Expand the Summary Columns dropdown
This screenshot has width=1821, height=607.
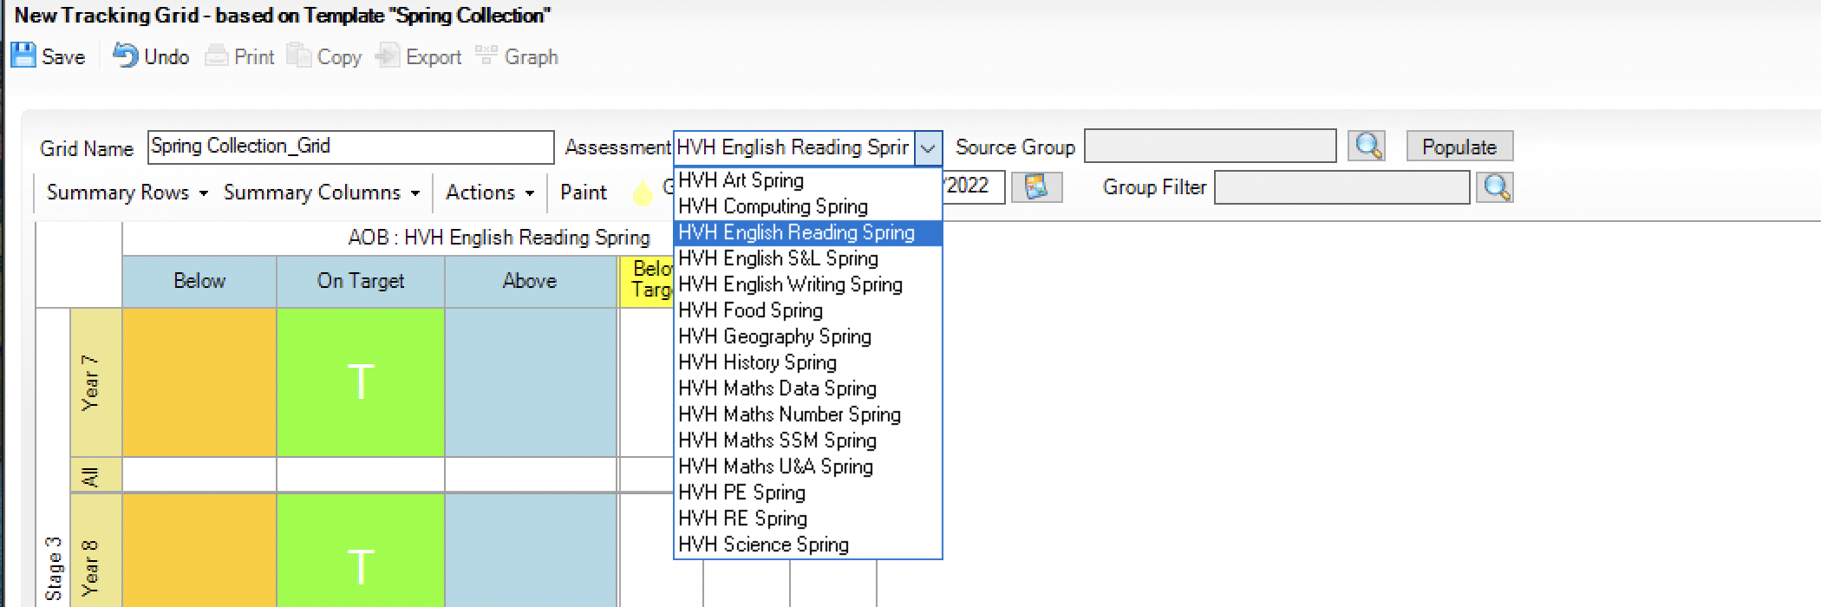point(321,193)
